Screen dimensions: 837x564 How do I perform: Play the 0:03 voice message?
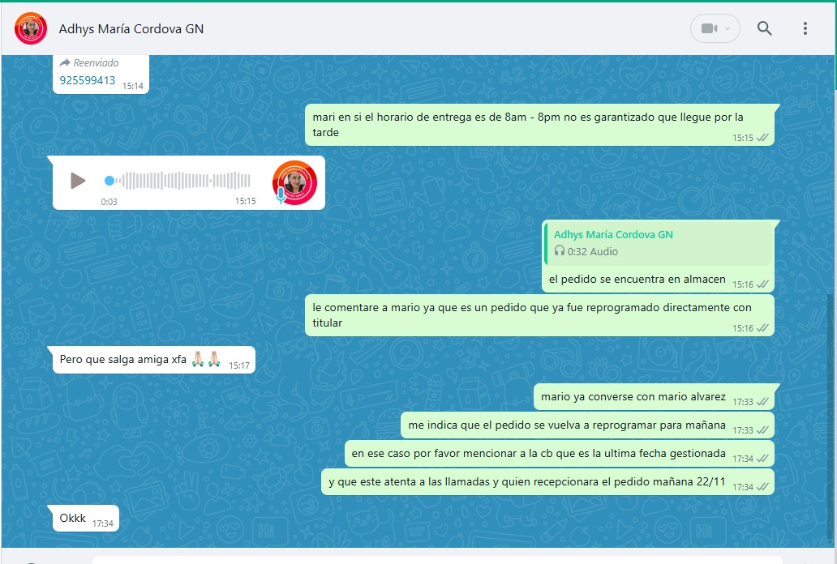(x=78, y=181)
